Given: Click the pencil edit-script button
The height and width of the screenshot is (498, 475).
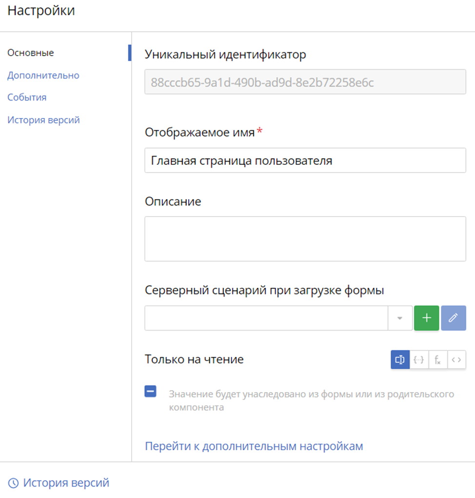Looking at the screenshot, I should pyautogui.click(x=454, y=318).
